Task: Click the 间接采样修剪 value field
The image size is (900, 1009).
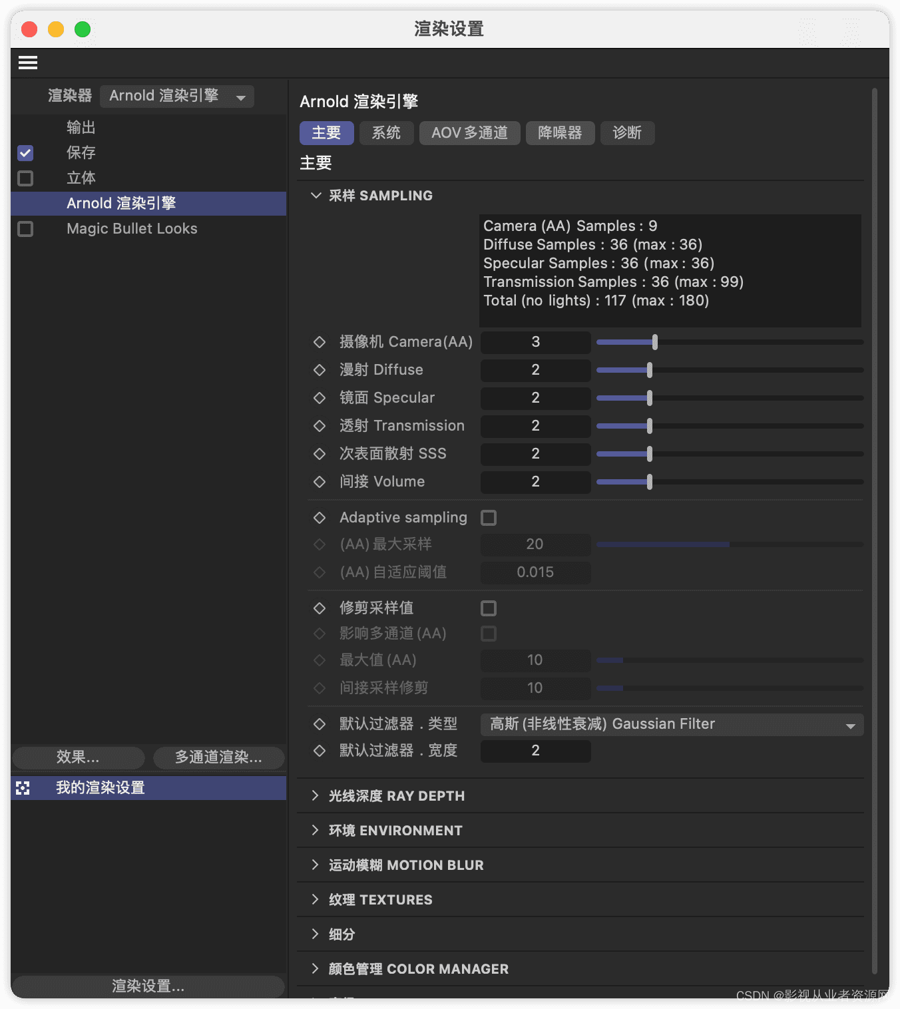Action: (x=535, y=688)
